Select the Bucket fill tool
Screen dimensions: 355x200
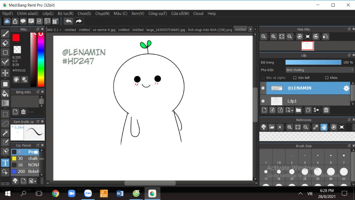[x=5, y=94]
